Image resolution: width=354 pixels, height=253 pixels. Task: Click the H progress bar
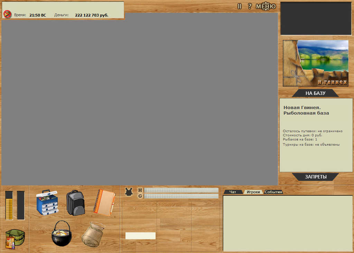point(181,190)
